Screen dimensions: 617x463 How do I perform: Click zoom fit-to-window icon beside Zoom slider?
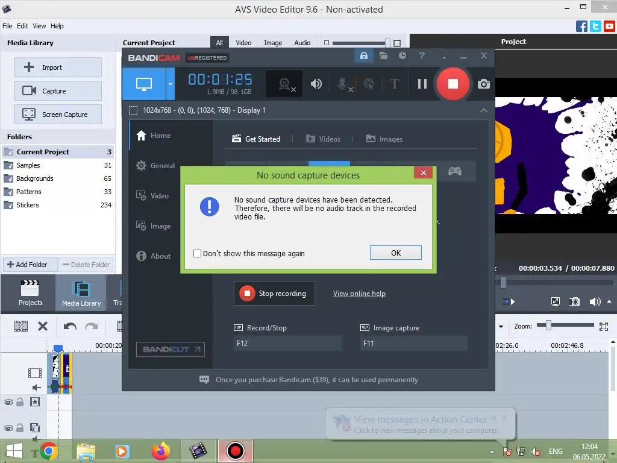tap(604, 326)
